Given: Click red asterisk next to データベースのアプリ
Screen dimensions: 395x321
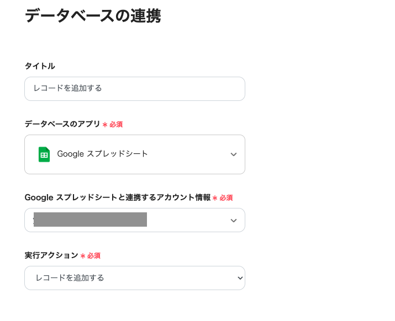Looking at the screenshot, I should pos(105,125).
